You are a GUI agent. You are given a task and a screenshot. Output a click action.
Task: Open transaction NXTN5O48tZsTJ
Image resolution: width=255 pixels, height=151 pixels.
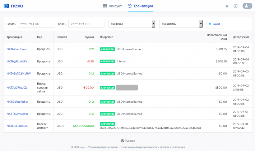pos(17,126)
